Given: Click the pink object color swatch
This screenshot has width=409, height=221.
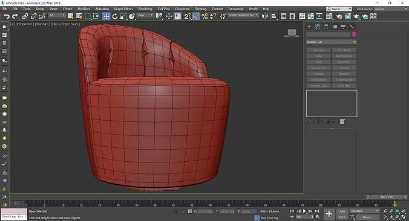Looking at the screenshot, I should coord(354,34).
